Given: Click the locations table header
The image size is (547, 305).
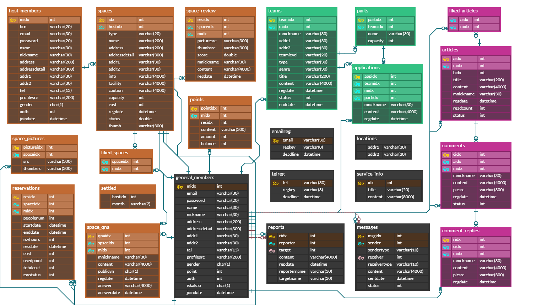Looking at the screenshot, I should click(x=383, y=138).
